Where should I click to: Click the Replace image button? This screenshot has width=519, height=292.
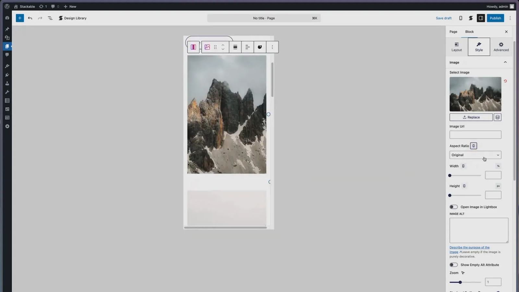click(x=471, y=117)
